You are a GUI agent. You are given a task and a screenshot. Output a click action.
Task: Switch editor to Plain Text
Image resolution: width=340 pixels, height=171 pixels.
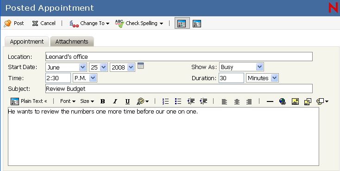click(x=29, y=101)
